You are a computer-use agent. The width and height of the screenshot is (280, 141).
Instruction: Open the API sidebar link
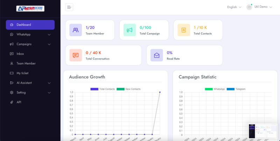coord(19,102)
